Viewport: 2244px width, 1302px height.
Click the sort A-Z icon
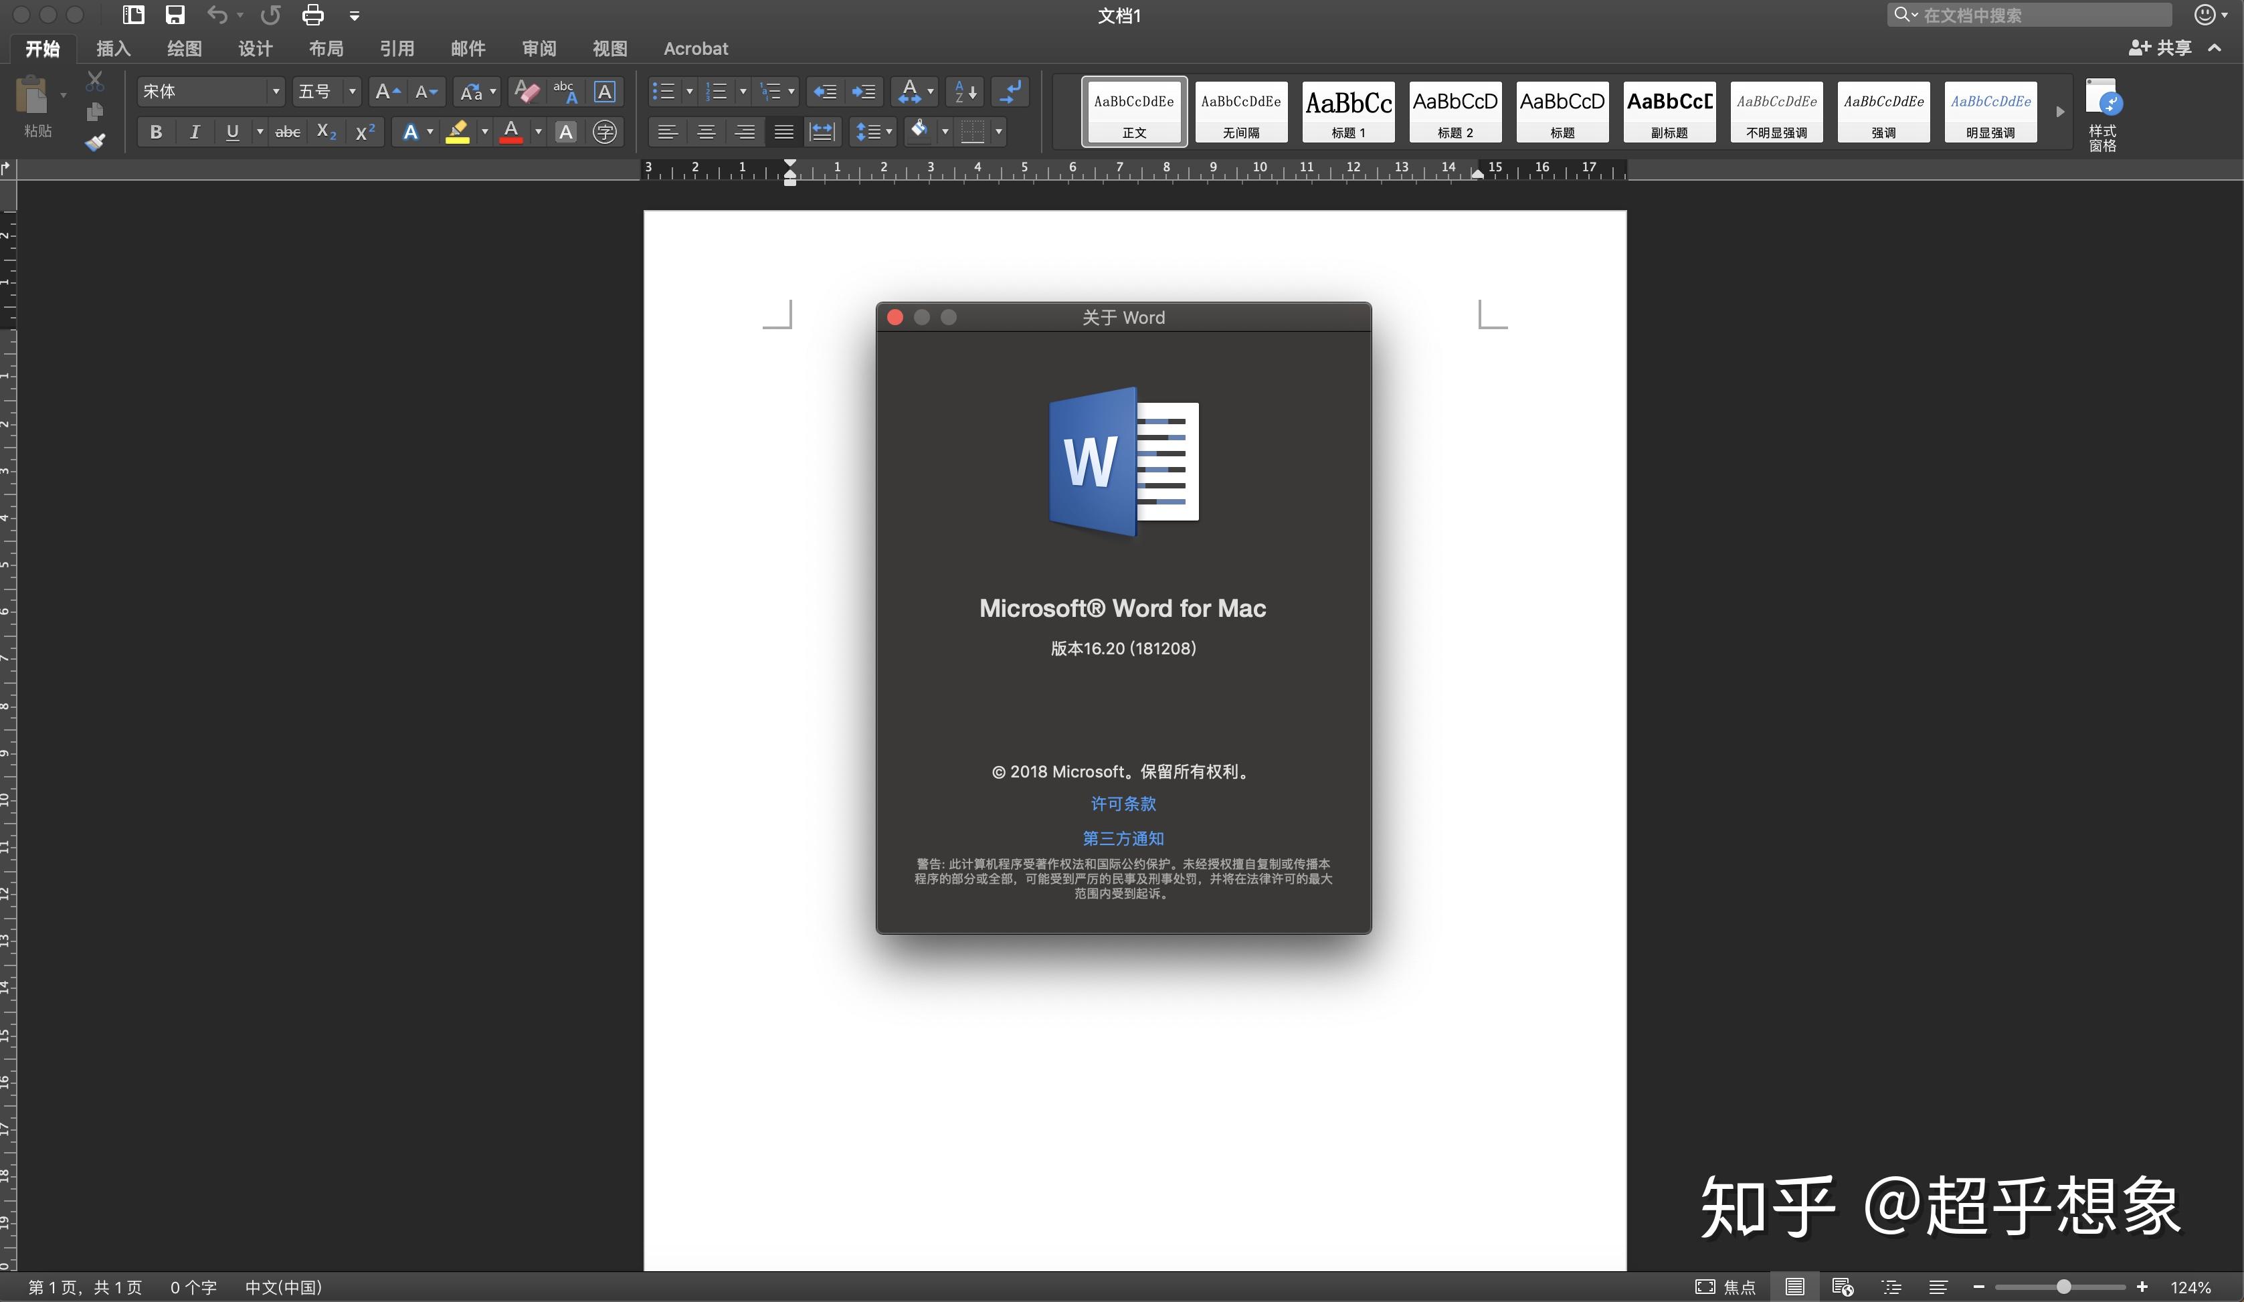pos(965,91)
